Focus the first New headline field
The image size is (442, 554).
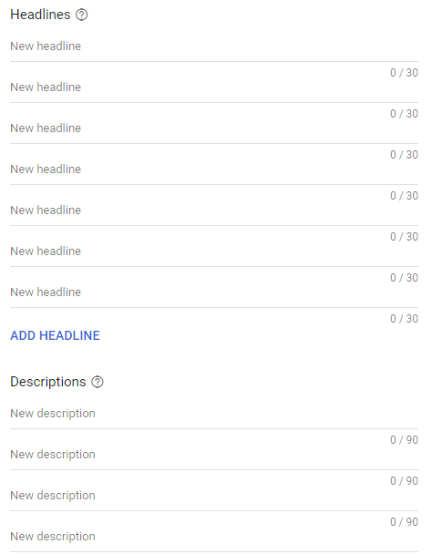point(214,46)
